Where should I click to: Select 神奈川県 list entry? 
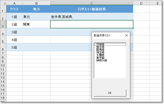pos(101,61)
